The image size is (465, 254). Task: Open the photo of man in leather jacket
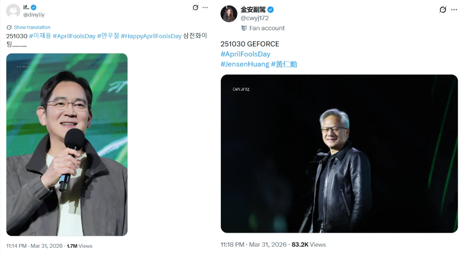point(339,154)
